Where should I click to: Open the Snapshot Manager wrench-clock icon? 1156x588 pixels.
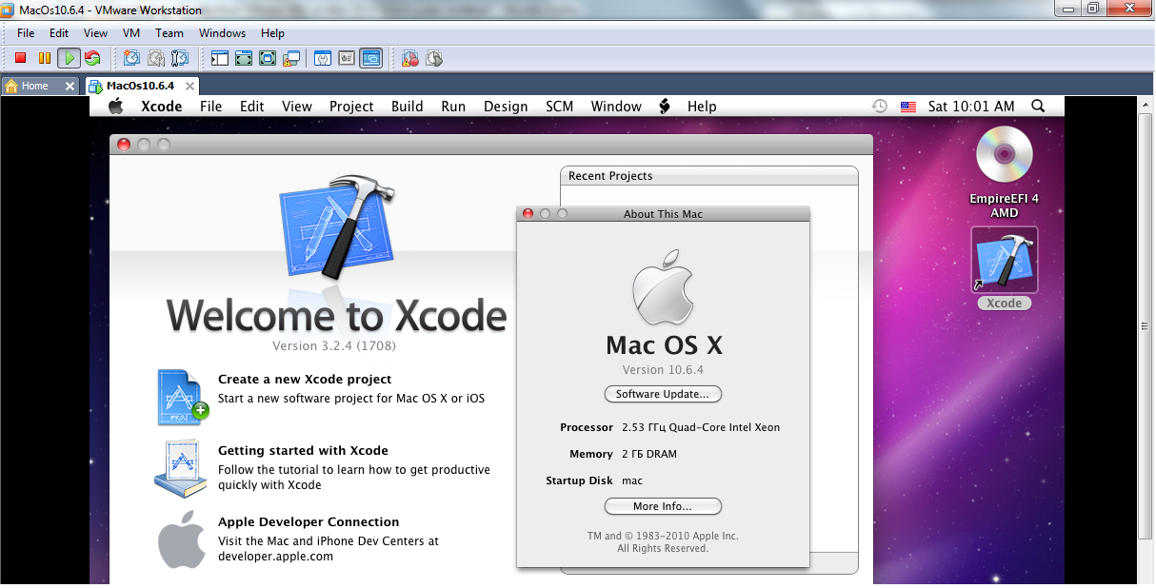point(180,59)
